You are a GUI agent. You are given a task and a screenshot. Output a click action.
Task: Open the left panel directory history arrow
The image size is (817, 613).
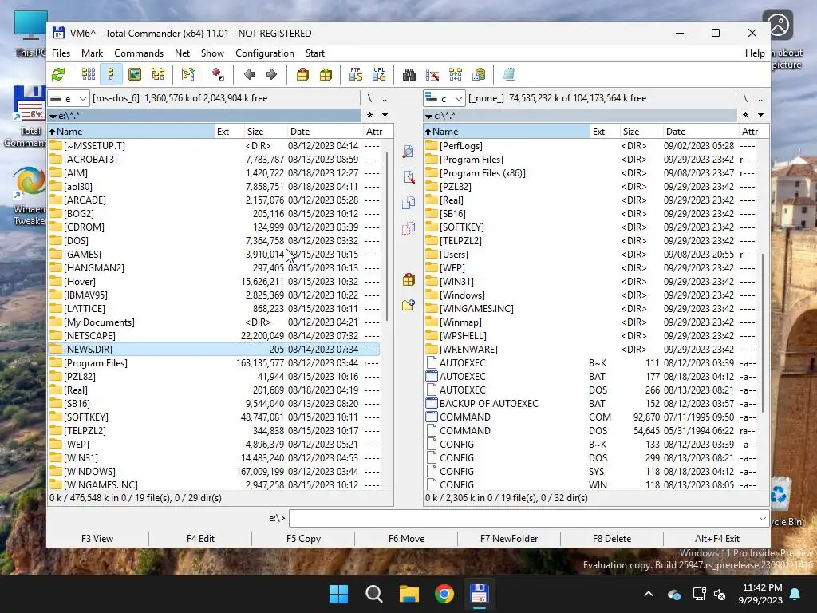pyautogui.click(x=385, y=115)
